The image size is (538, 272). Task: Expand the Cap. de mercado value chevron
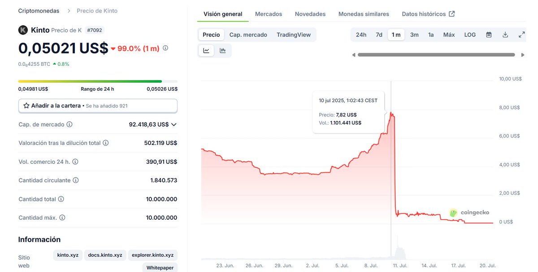174,124
